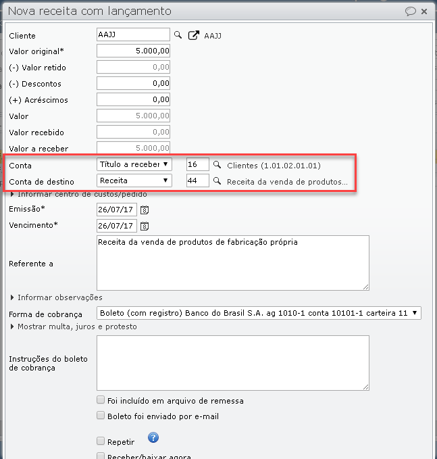Click the search magnifier beside Cliente field
This screenshot has height=459, width=437.
click(x=178, y=35)
